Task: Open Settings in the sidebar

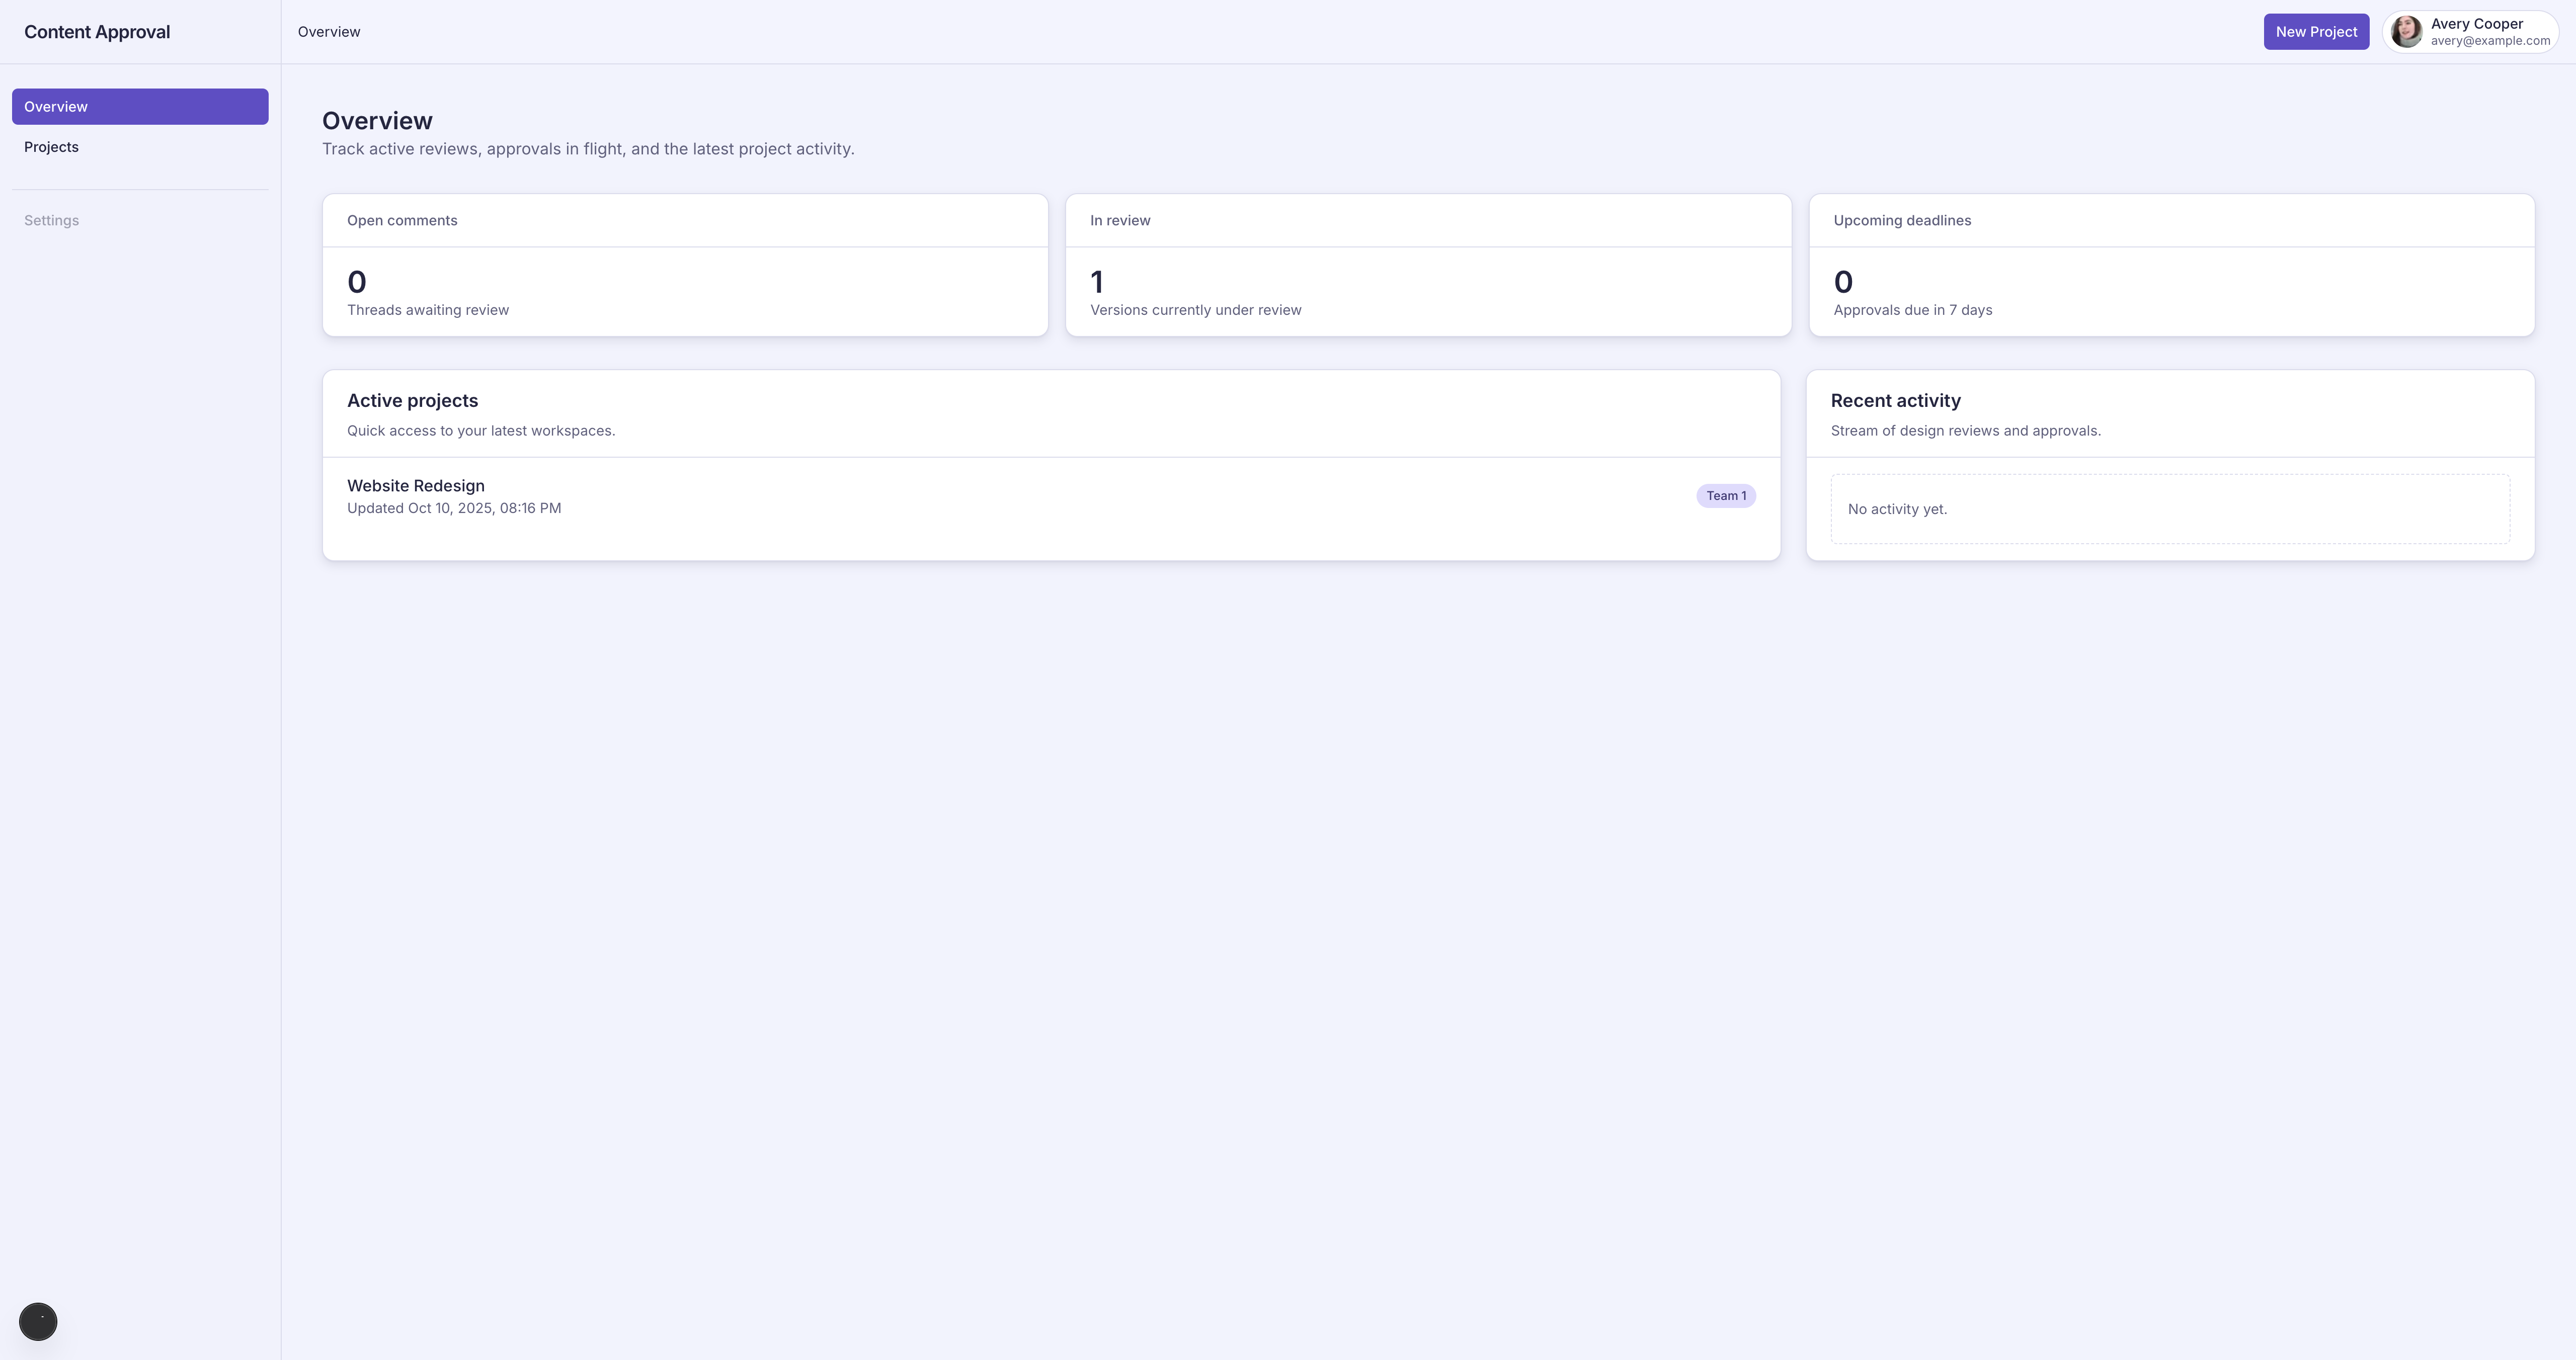Action: point(51,220)
